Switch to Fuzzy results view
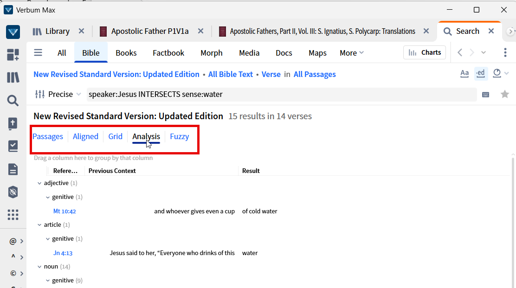Image resolution: width=516 pixels, height=288 pixels. (x=180, y=136)
